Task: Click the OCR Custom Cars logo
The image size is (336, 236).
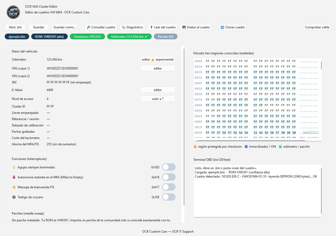Action: pos(13,12)
